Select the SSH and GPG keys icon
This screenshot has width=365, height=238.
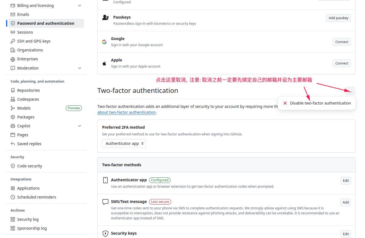click(x=13, y=41)
